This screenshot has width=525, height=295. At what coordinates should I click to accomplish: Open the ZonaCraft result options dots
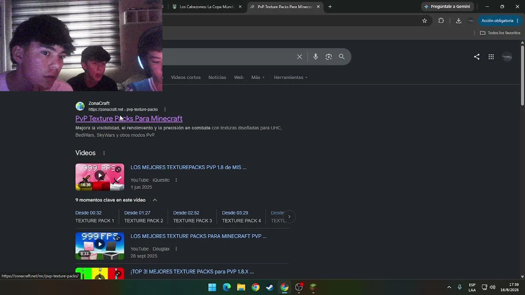[x=165, y=109]
